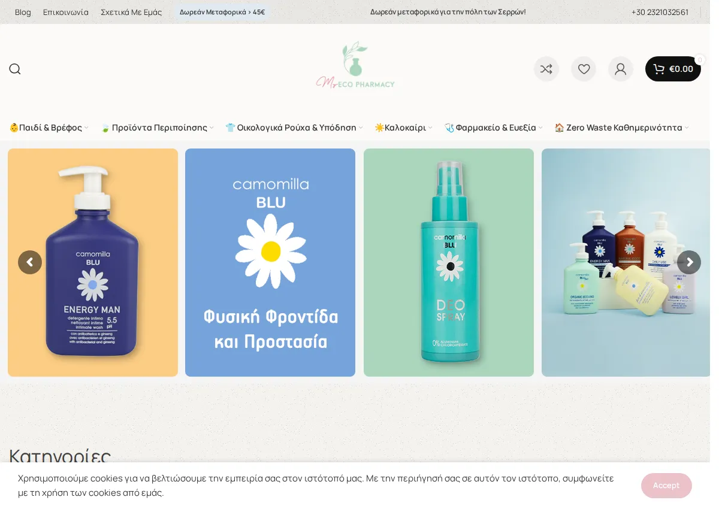
Task: Click the t-shirt emoji icon in menu
Action: tap(230, 128)
